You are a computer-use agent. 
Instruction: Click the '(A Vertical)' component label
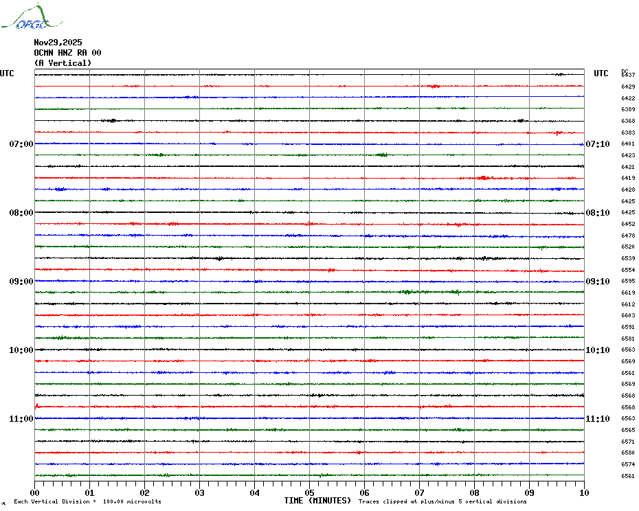(x=63, y=63)
